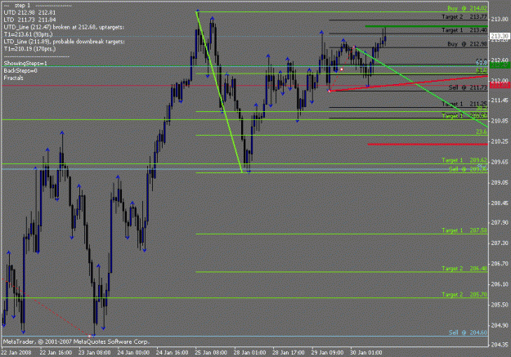Click the 'Sell @ 204.60' label

coord(468,332)
